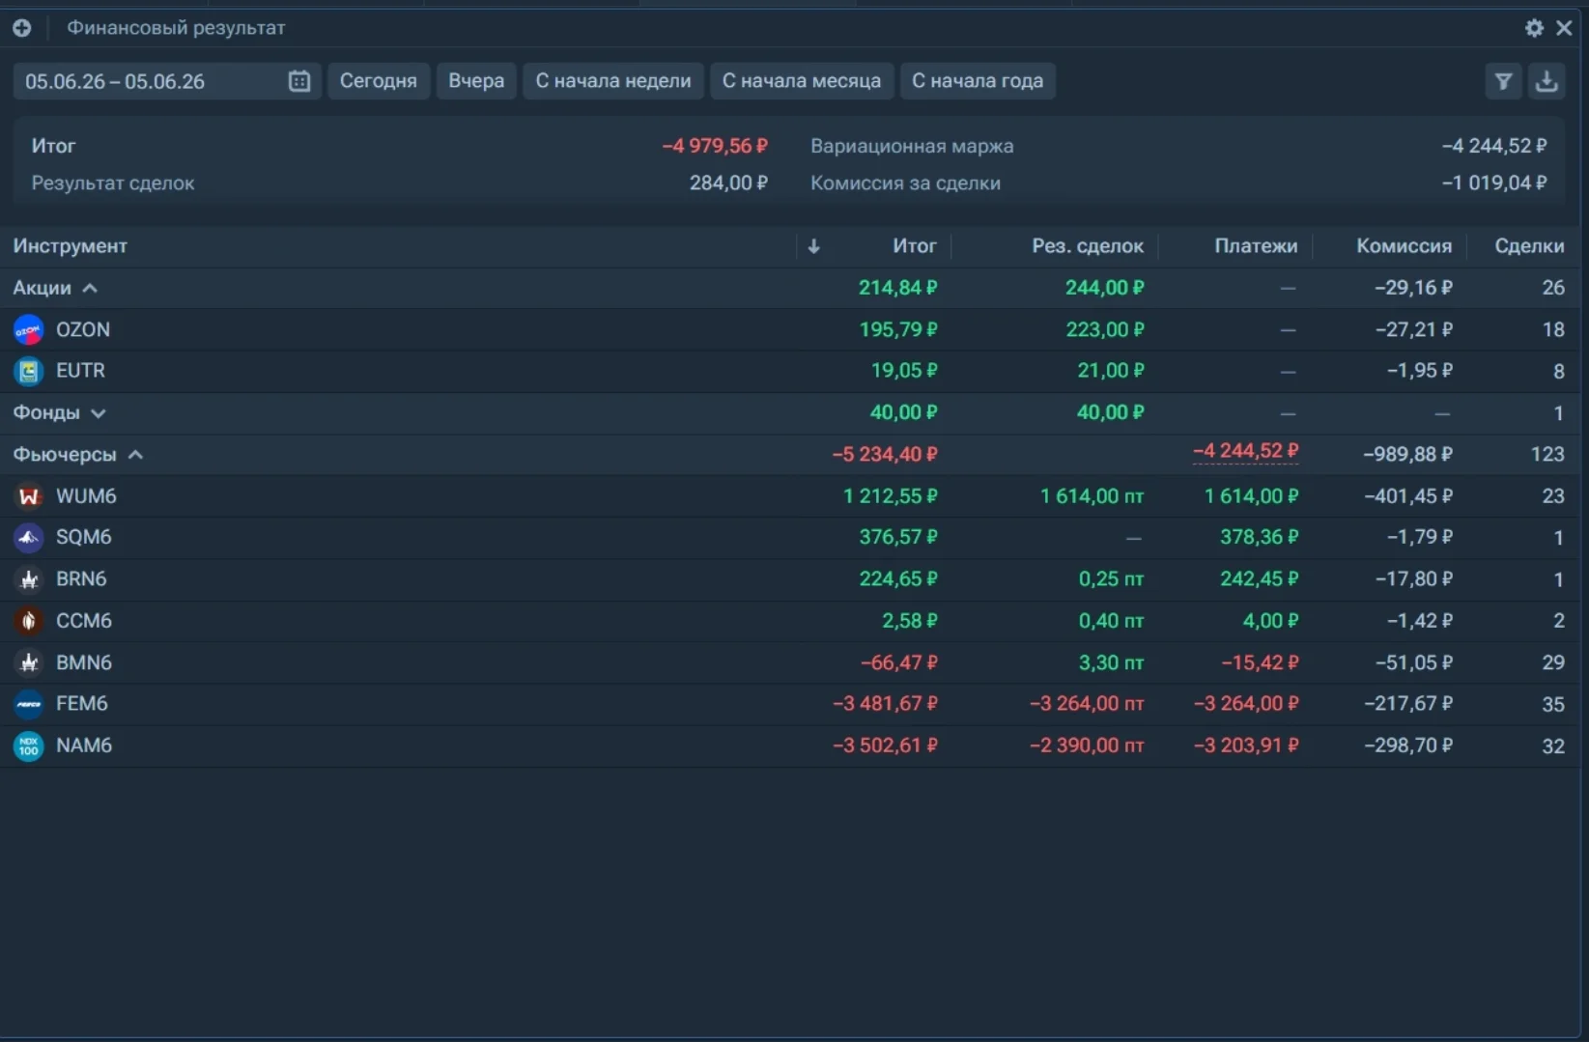1589x1042 pixels.
Task: Sort by the Итог column header
Action: point(914,246)
